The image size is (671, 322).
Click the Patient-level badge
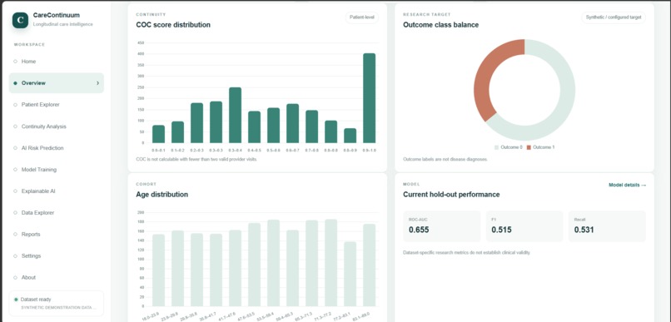[361, 17]
